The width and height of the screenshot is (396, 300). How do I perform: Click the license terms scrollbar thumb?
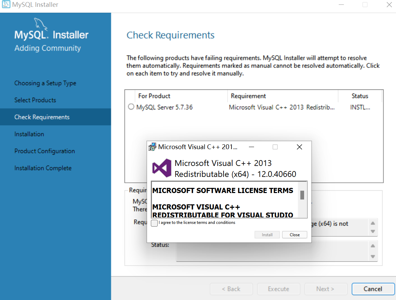302,195
